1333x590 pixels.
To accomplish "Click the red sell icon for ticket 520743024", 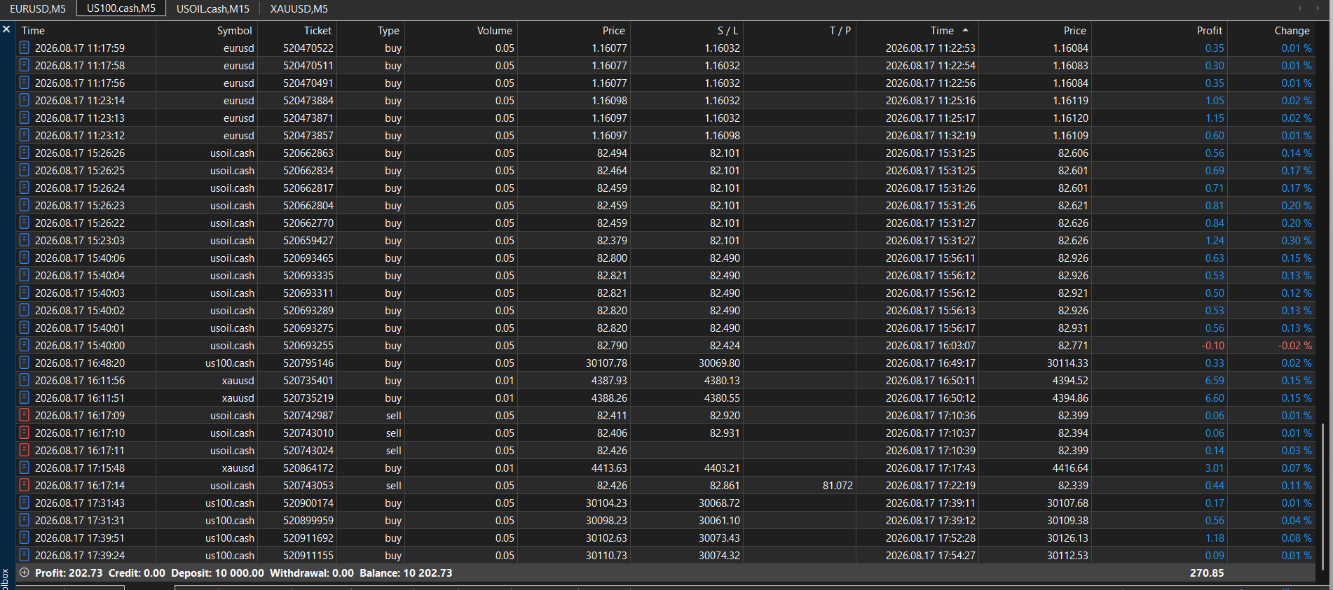I will [25, 450].
